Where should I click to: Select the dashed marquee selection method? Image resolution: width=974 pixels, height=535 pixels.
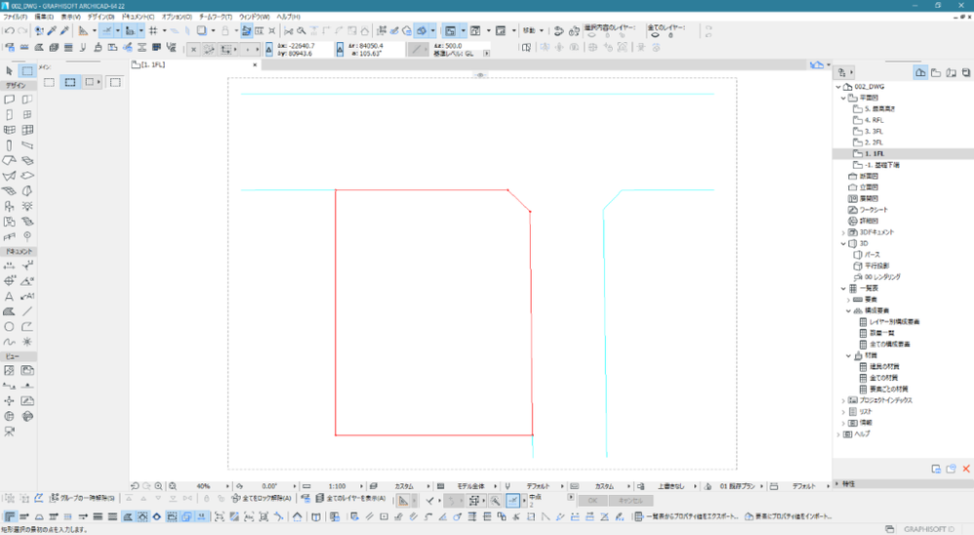point(70,82)
